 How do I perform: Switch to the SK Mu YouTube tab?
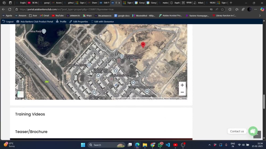pos(33,3)
